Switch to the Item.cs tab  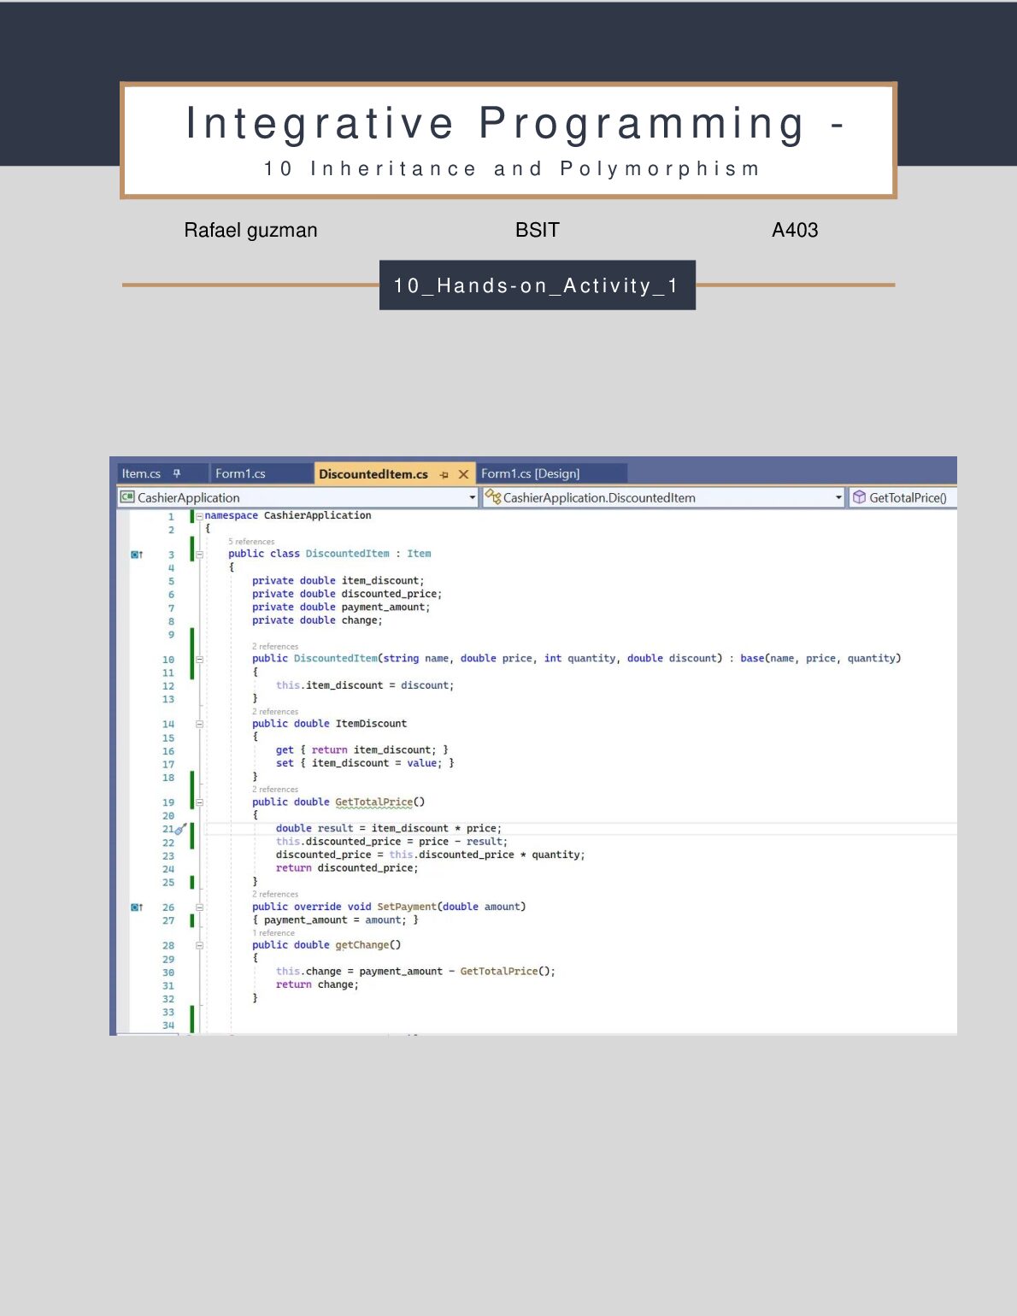pyautogui.click(x=141, y=473)
